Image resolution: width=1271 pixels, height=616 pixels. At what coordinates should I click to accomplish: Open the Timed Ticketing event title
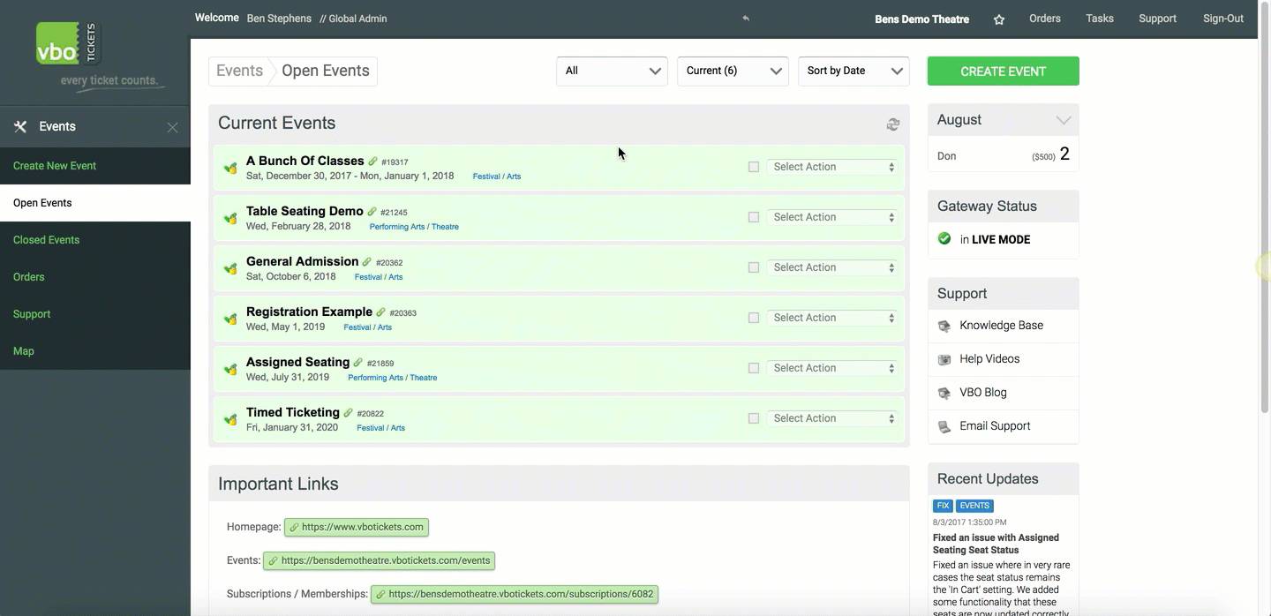click(293, 412)
